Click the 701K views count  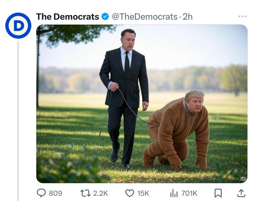click(189, 193)
